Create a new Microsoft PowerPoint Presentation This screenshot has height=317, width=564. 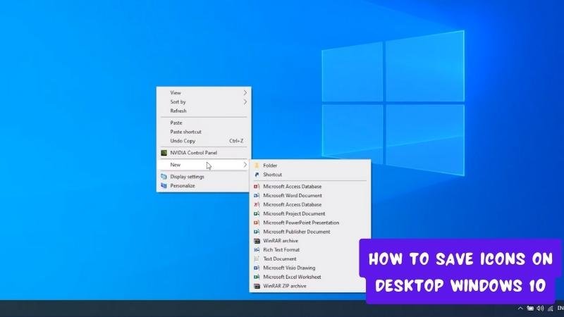(x=310, y=223)
